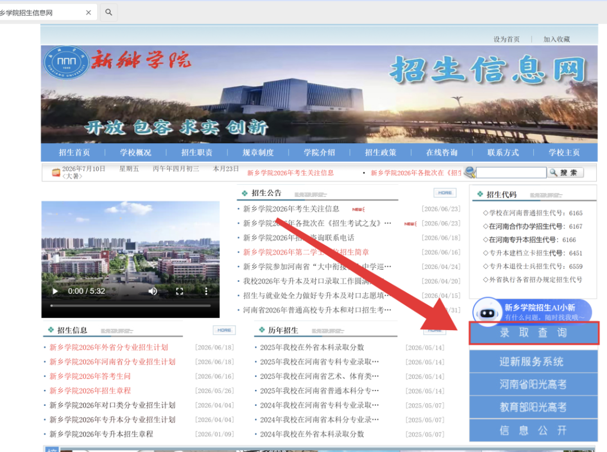This screenshot has width=607, height=452.
Task: Click the 信息公开 button
Action: 533,430
